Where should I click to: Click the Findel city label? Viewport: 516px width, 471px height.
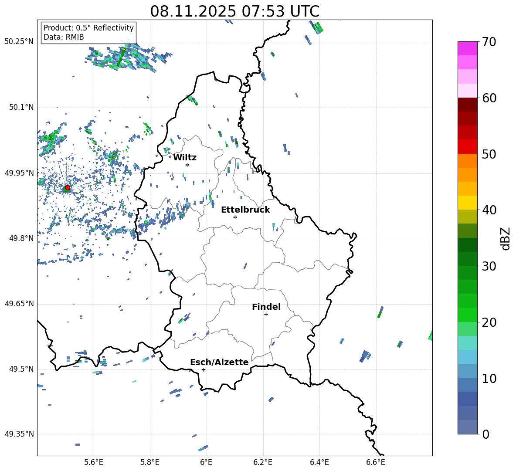pos(266,307)
